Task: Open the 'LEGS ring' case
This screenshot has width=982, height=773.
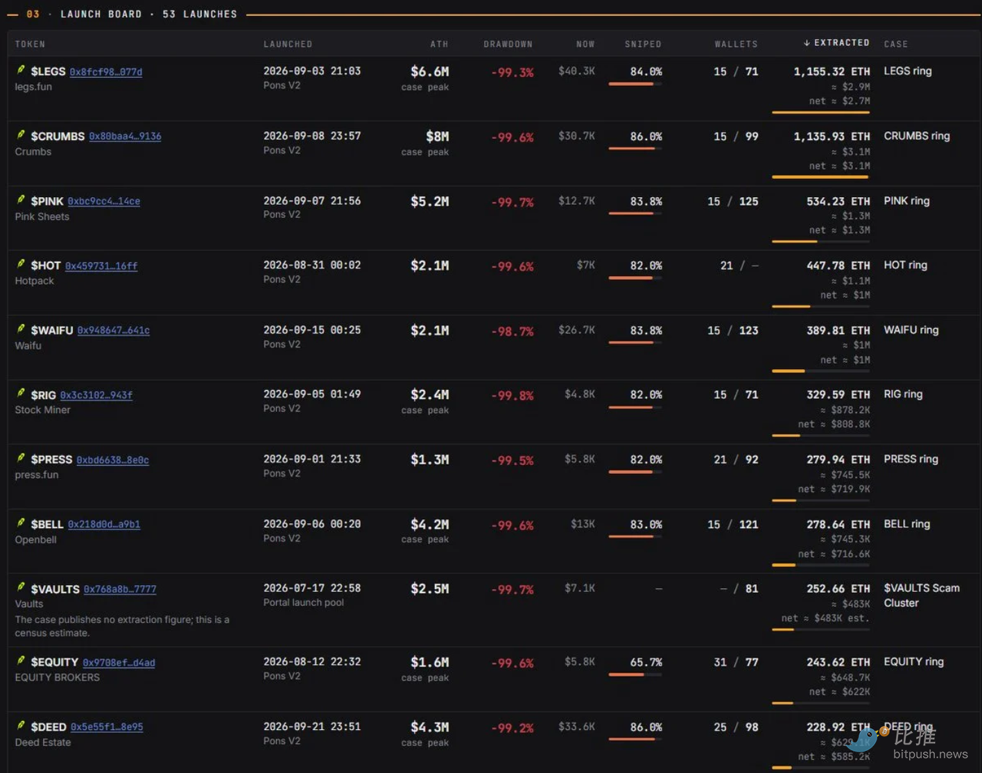Action: 908,71
